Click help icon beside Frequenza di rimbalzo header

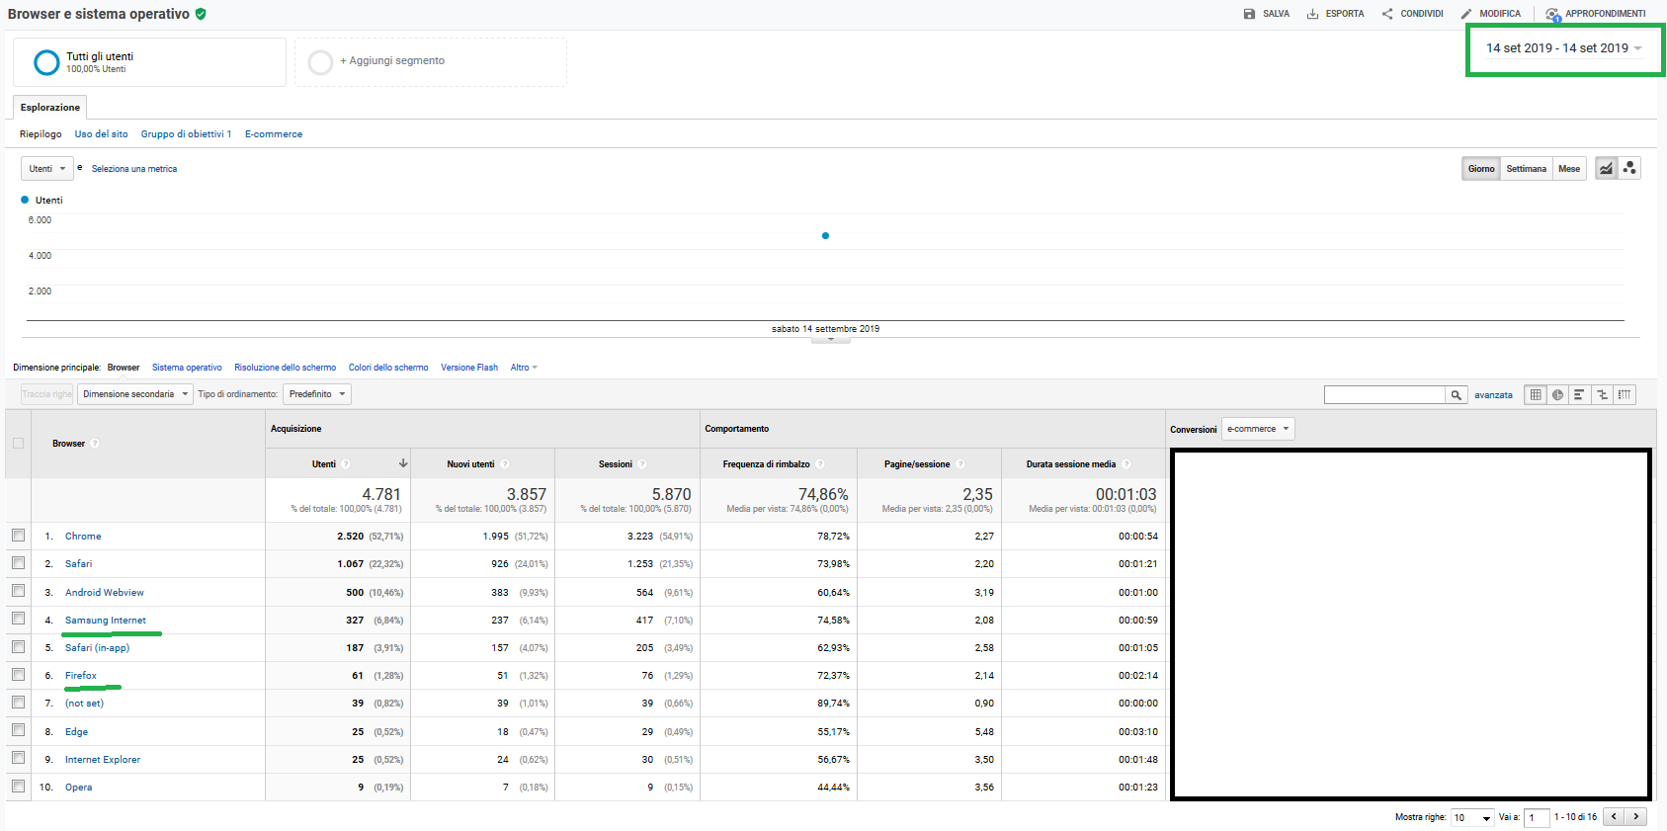pos(820,464)
